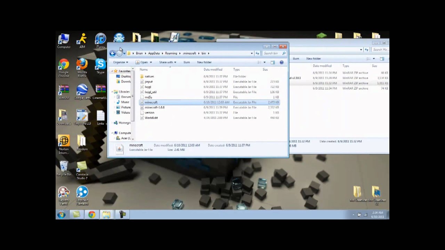Open the sticky note app on the taskbar
445x250 pixels.
point(76,215)
